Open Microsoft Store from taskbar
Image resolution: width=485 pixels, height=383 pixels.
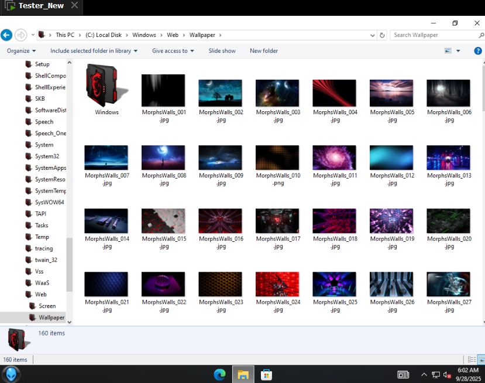pyautogui.click(x=266, y=375)
